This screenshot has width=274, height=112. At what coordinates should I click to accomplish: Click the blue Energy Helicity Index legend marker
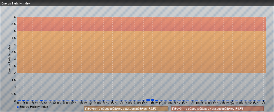[x=18, y=107]
